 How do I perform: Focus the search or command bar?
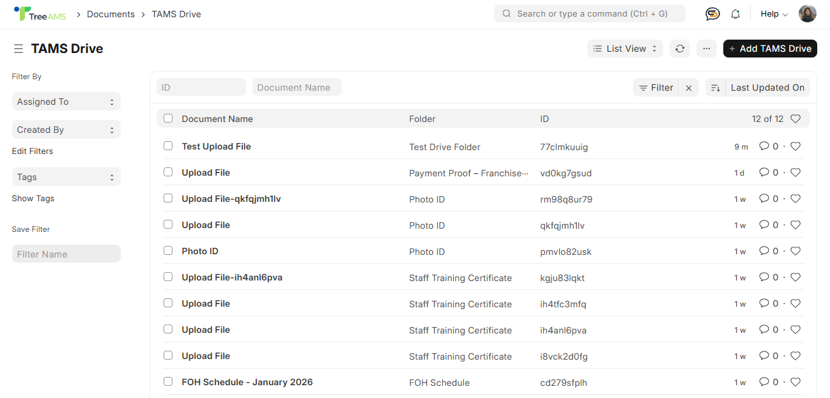click(x=589, y=13)
